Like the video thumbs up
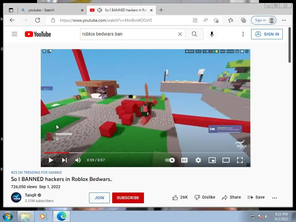The width and height of the screenshot is (296, 222). click(180, 197)
